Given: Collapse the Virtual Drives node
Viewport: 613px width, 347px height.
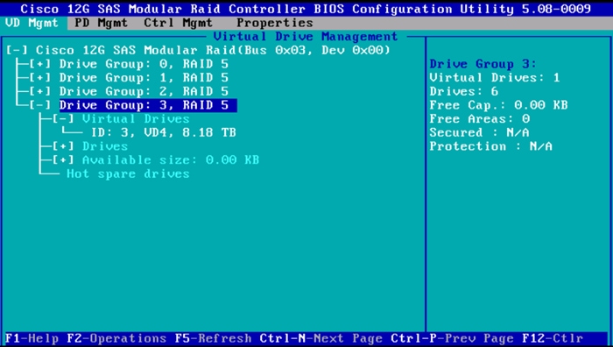Looking at the screenshot, I should coord(63,119).
